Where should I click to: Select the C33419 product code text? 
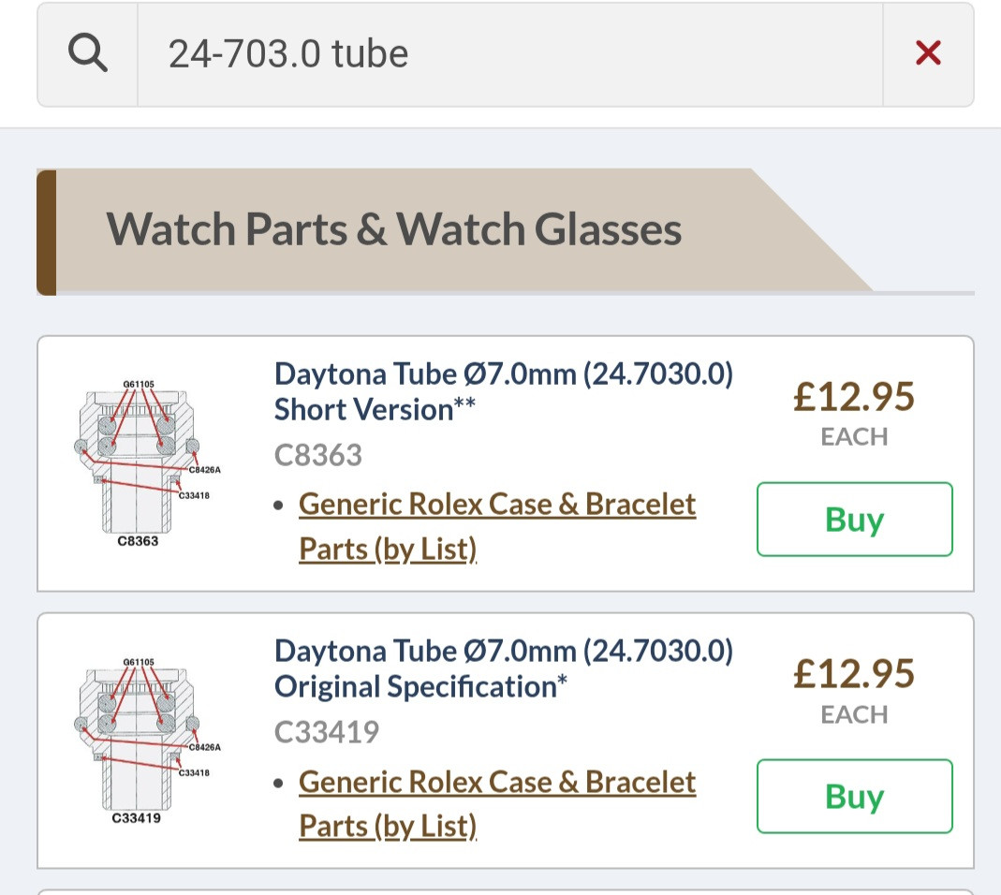[x=327, y=731]
